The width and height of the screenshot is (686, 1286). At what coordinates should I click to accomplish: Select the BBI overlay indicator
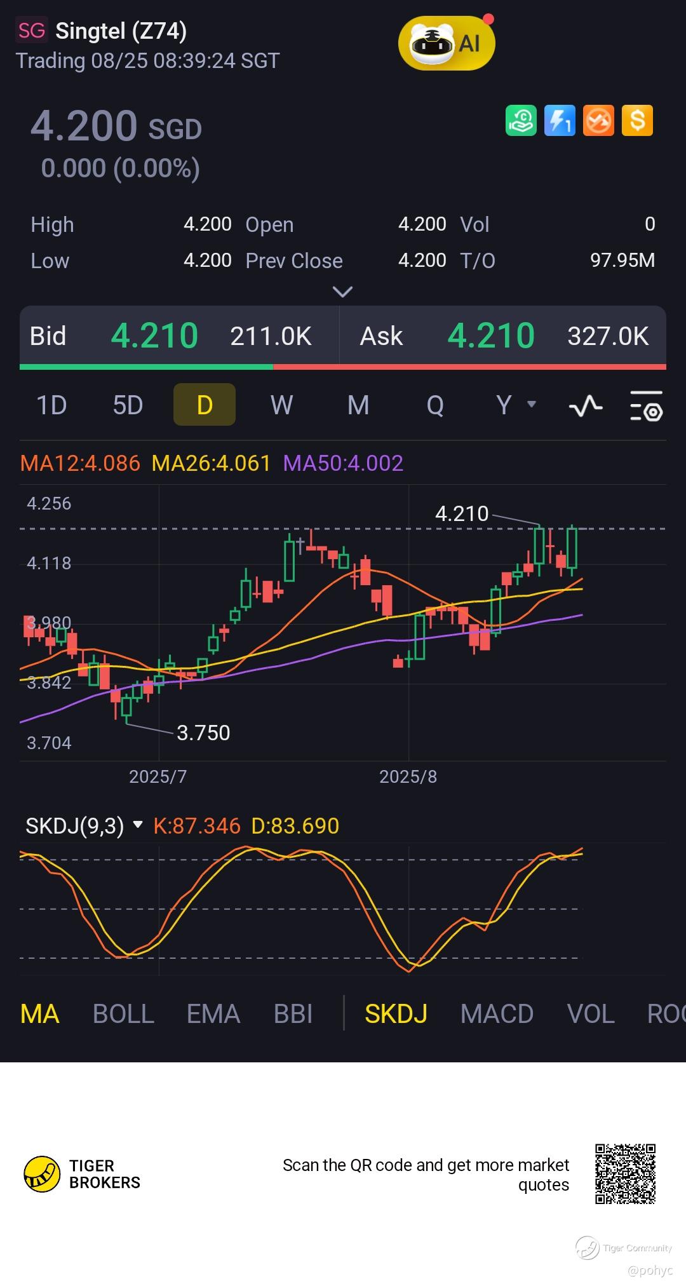pos(293,1013)
